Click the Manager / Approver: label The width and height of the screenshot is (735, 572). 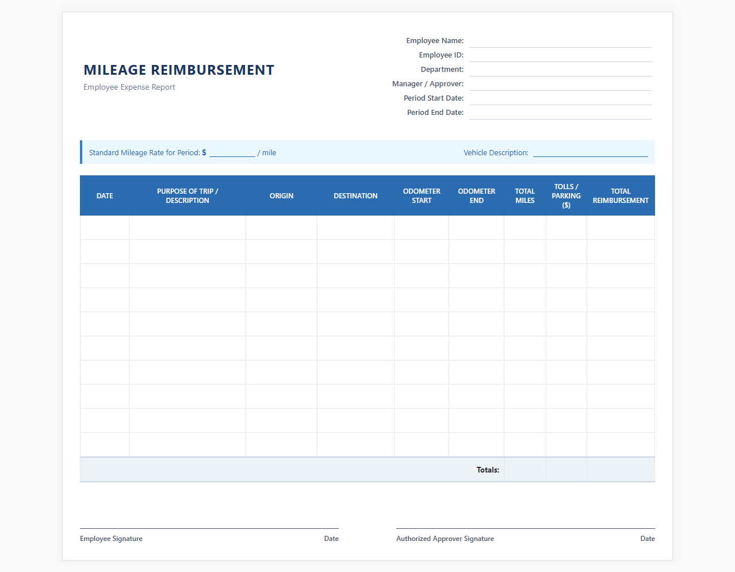coord(428,84)
